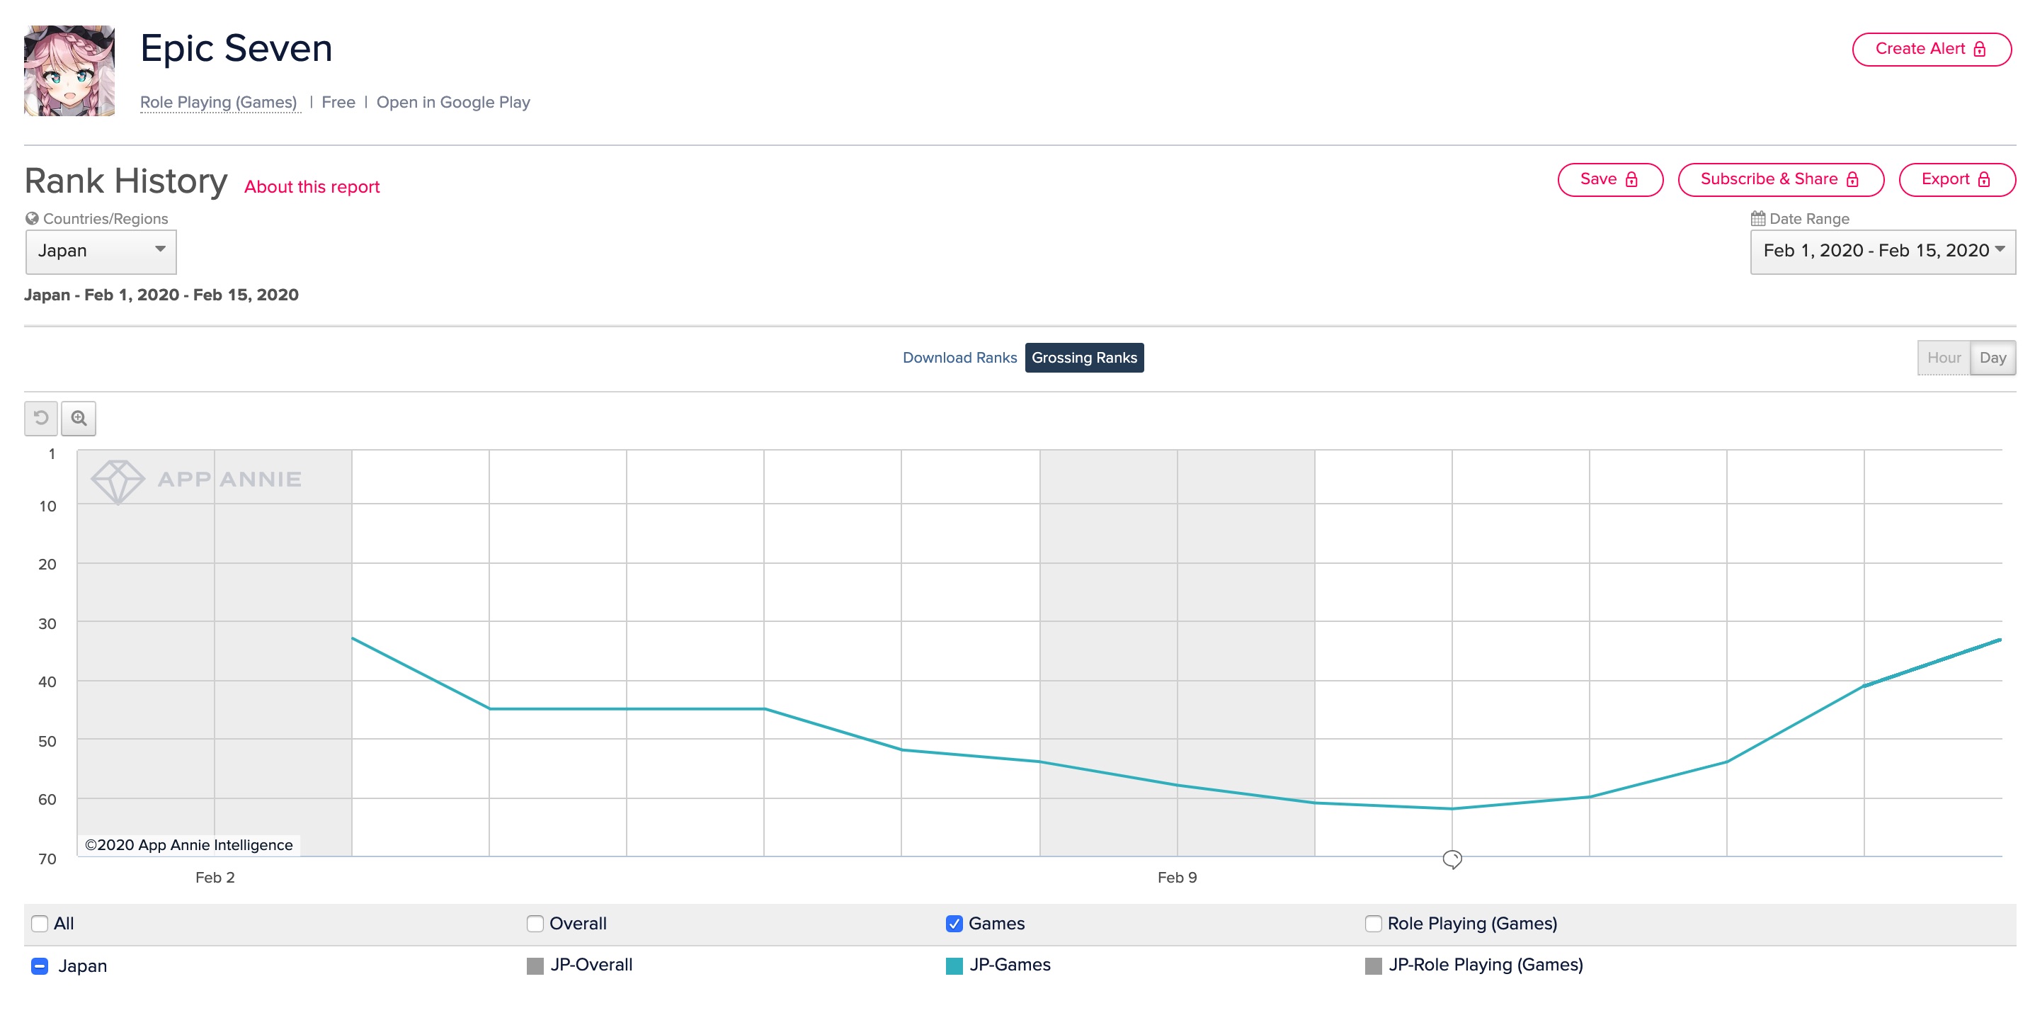Click the Epic Seven title text
The width and height of the screenshot is (2035, 1013).
(236, 48)
